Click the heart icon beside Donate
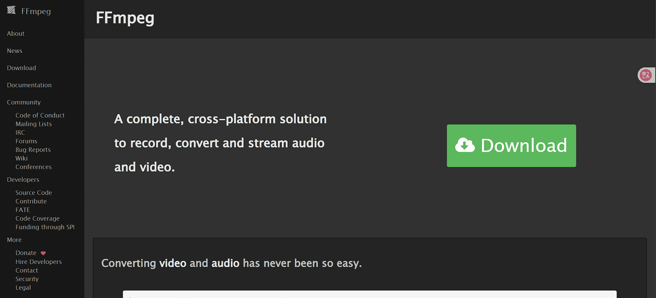The image size is (656, 298). tap(43, 253)
